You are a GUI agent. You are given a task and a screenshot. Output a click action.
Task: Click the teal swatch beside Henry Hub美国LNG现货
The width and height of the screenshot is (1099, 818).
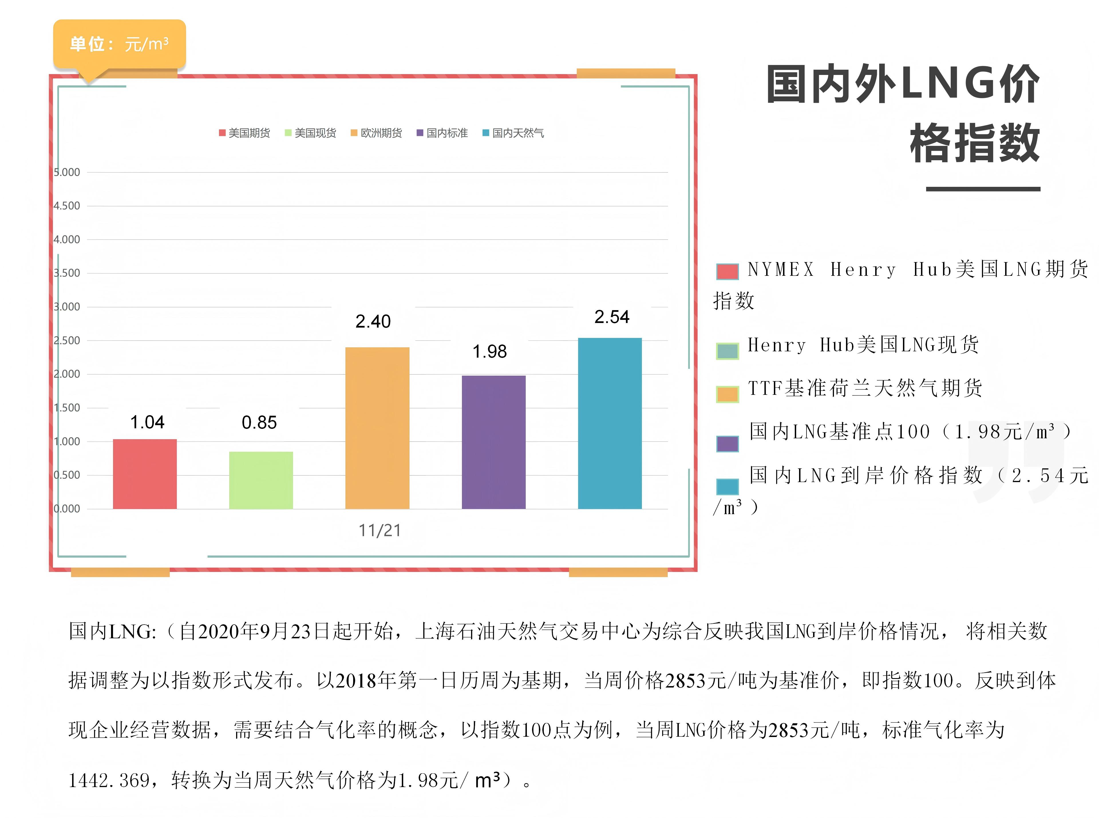pyautogui.click(x=728, y=351)
